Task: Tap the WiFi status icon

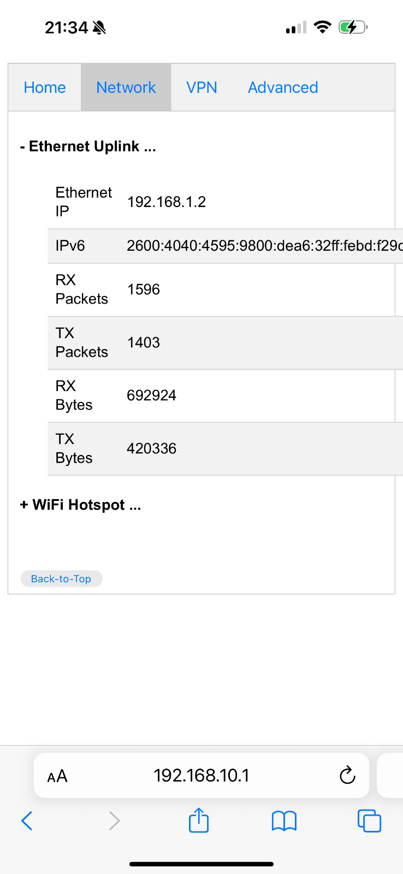Action: (x=323, y=27)
